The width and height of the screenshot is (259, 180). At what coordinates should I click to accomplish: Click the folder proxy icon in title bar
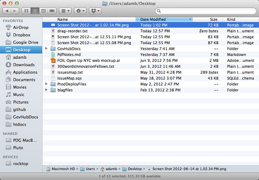tap(105, 3)
